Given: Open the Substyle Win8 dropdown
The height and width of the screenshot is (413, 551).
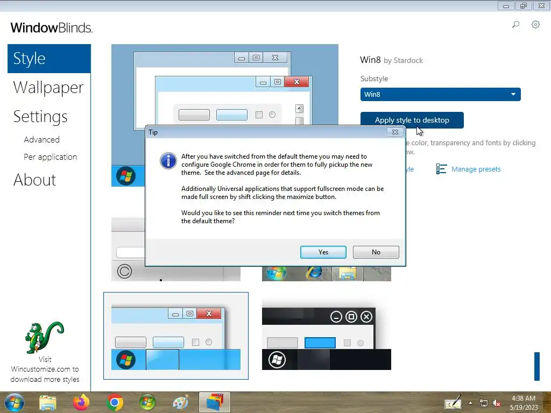Looking at the screenshot, I should pos(440,94).
